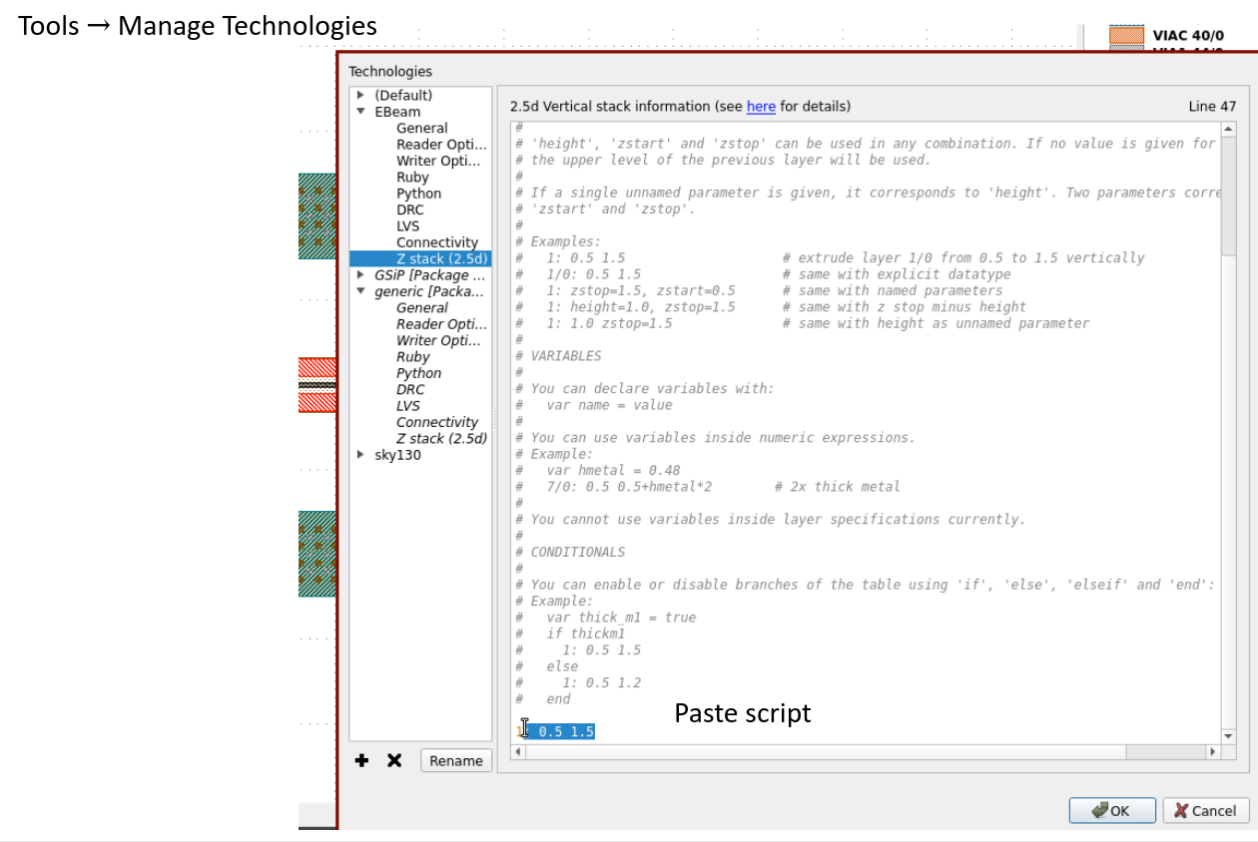Select Connectivity under EBeam

[x=436, y=242]
